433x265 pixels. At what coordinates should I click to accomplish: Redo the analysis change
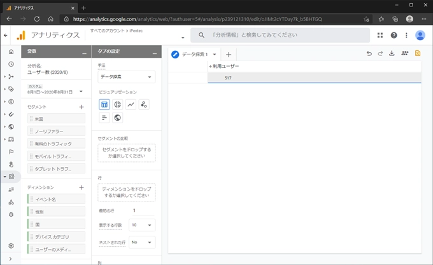(x=380, y=53)
